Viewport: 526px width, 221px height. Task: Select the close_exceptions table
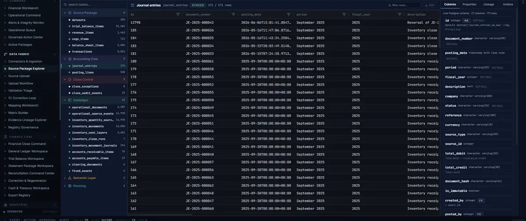coord(93,86)
